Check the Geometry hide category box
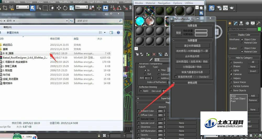This screenshot has width=262, height=139. click(231, 62)
